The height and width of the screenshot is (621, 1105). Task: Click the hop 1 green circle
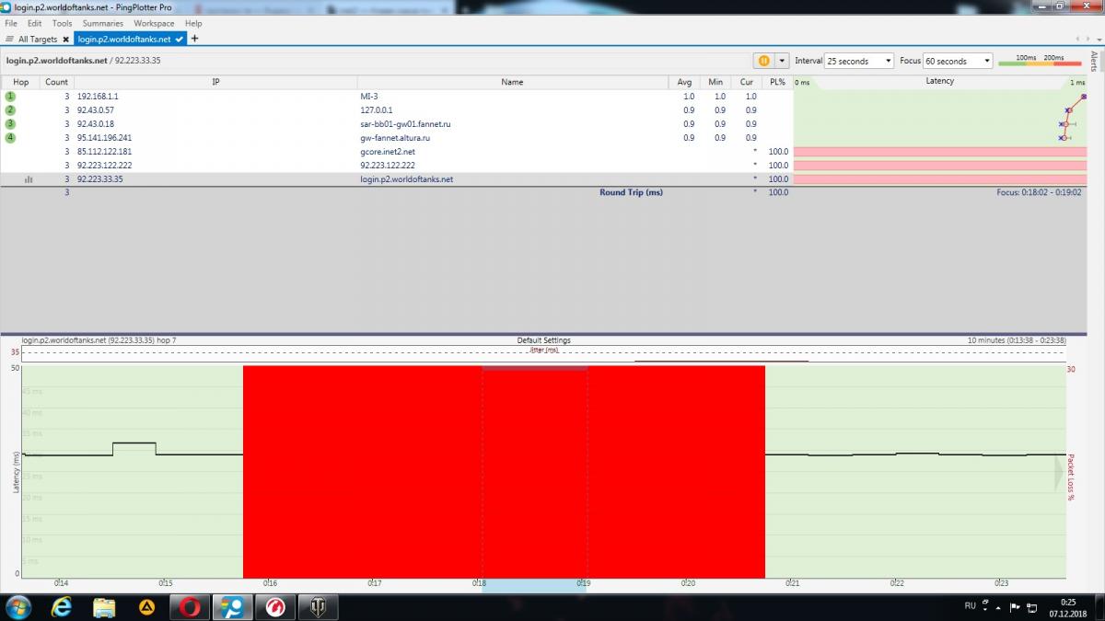coord(10,96)
